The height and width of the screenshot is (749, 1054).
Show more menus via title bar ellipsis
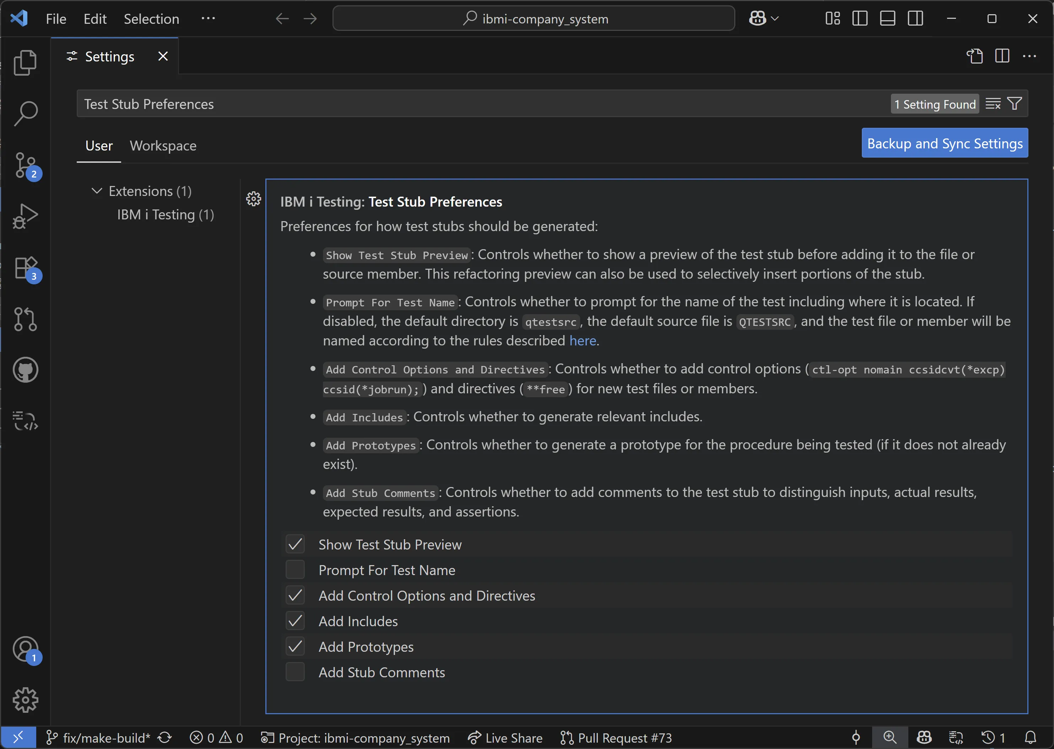[208, 19]
